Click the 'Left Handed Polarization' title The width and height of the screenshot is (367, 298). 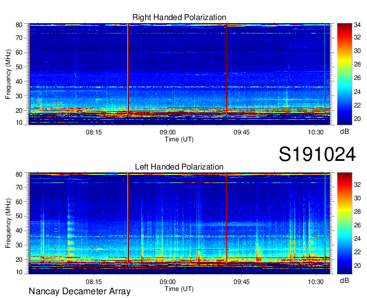pos(179,167)
